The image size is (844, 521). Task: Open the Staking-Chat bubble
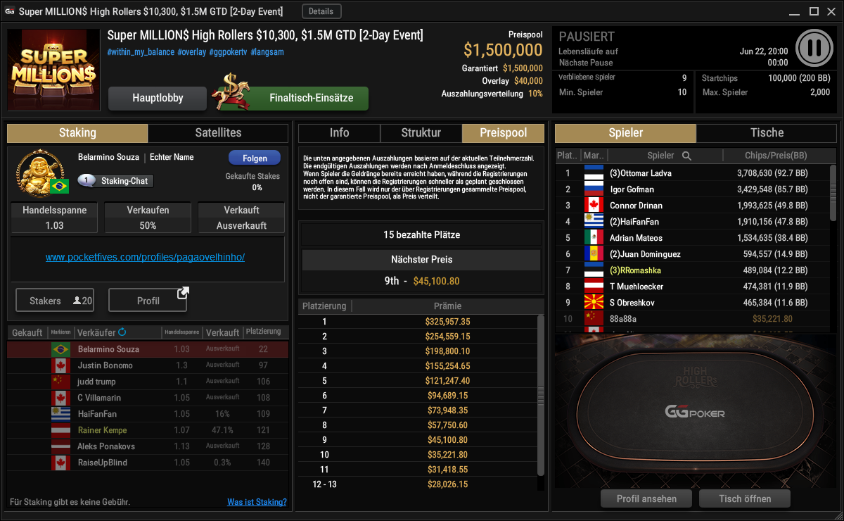click(115, 181)
